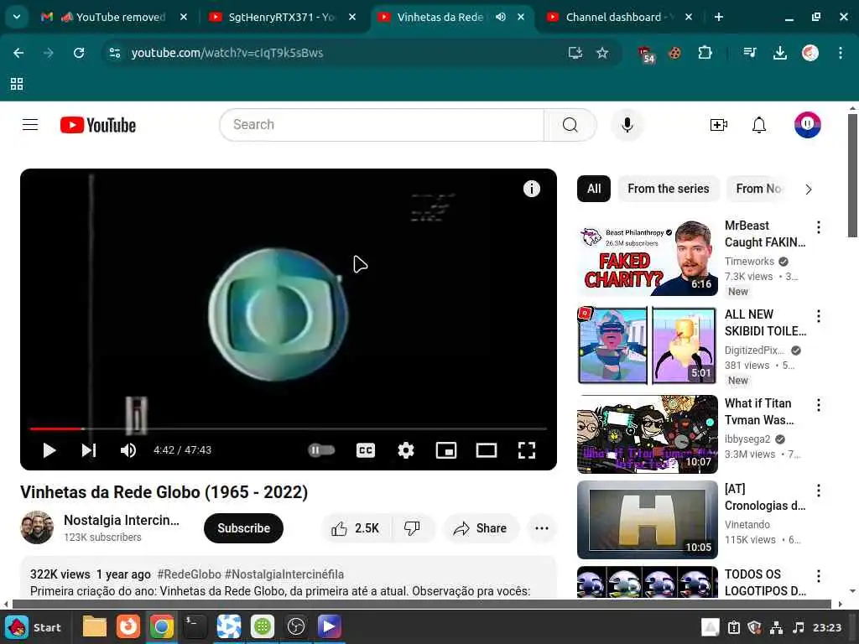The image size is (859, 644).
Task: Open options for SKIBIDI TOILE video
Action: [819, 316]
